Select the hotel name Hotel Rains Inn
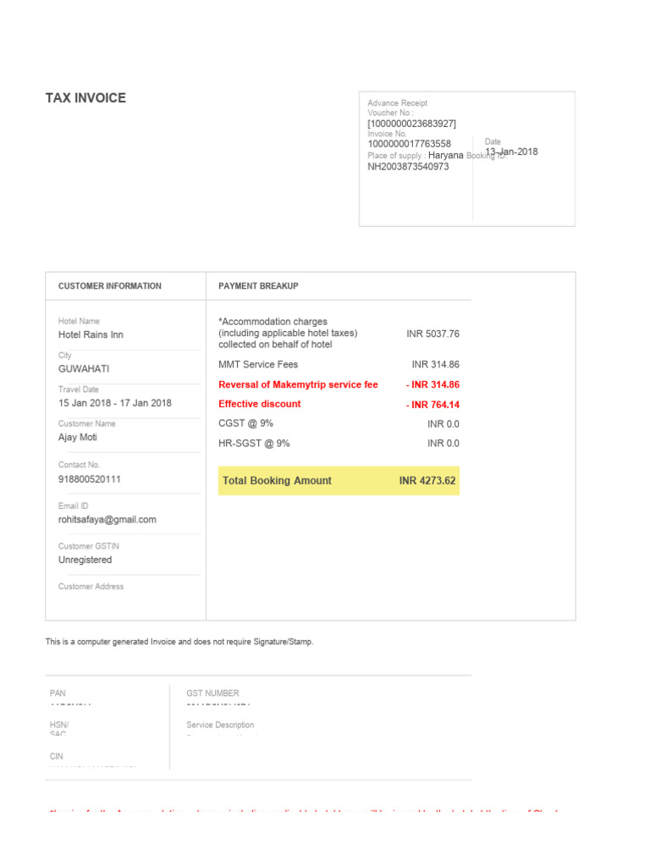Image resolution: width=650 pixels, height=867 pixels. coord(91,335)
